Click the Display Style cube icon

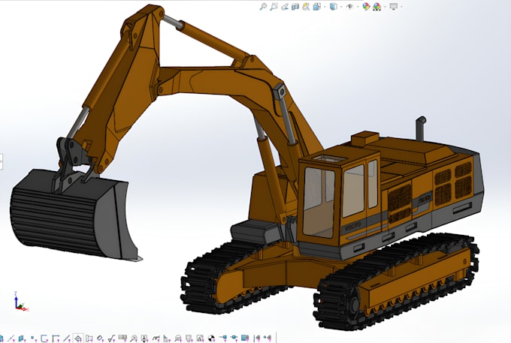[334, 7]
